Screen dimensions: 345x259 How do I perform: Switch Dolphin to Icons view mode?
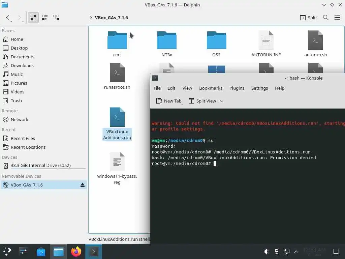tap(33, 18)
